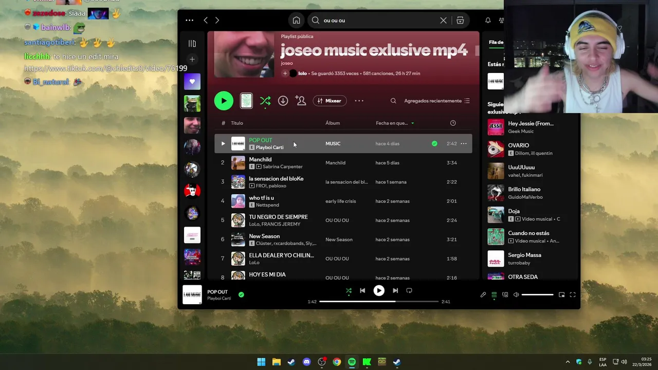Show hidden system tray icons

click(x=568, y=362)
